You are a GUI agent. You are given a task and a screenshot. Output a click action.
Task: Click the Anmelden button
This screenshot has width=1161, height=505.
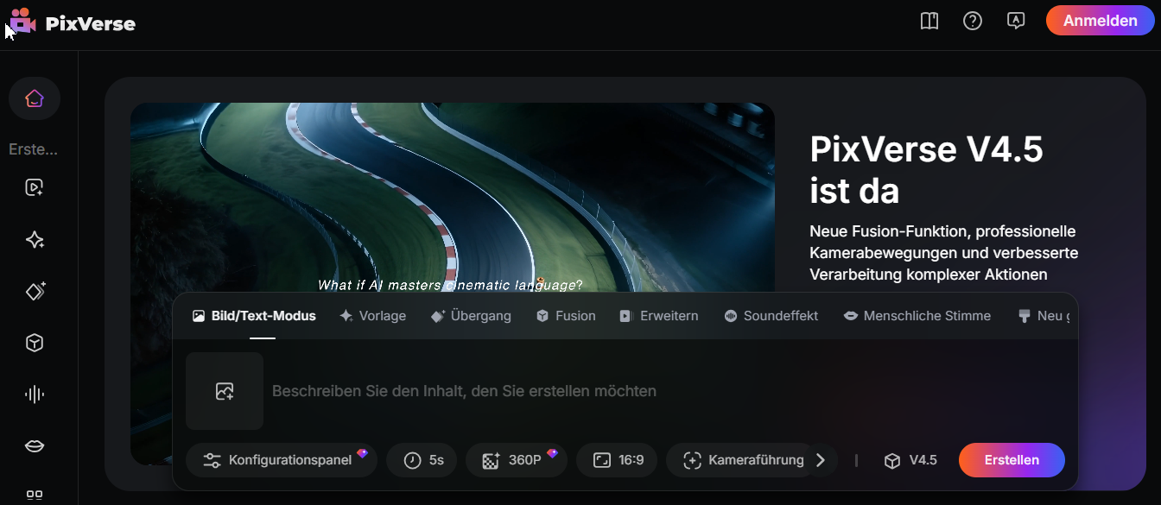point(1100,21)
